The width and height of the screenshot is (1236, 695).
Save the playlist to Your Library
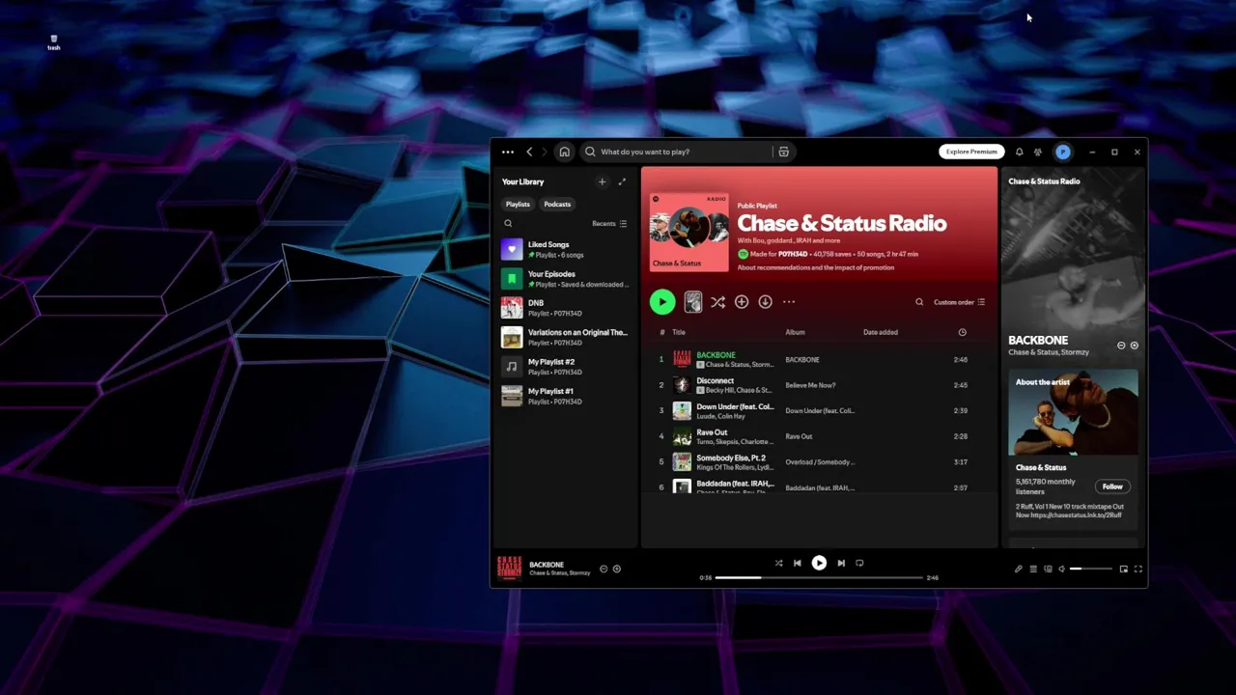(742, 302)
